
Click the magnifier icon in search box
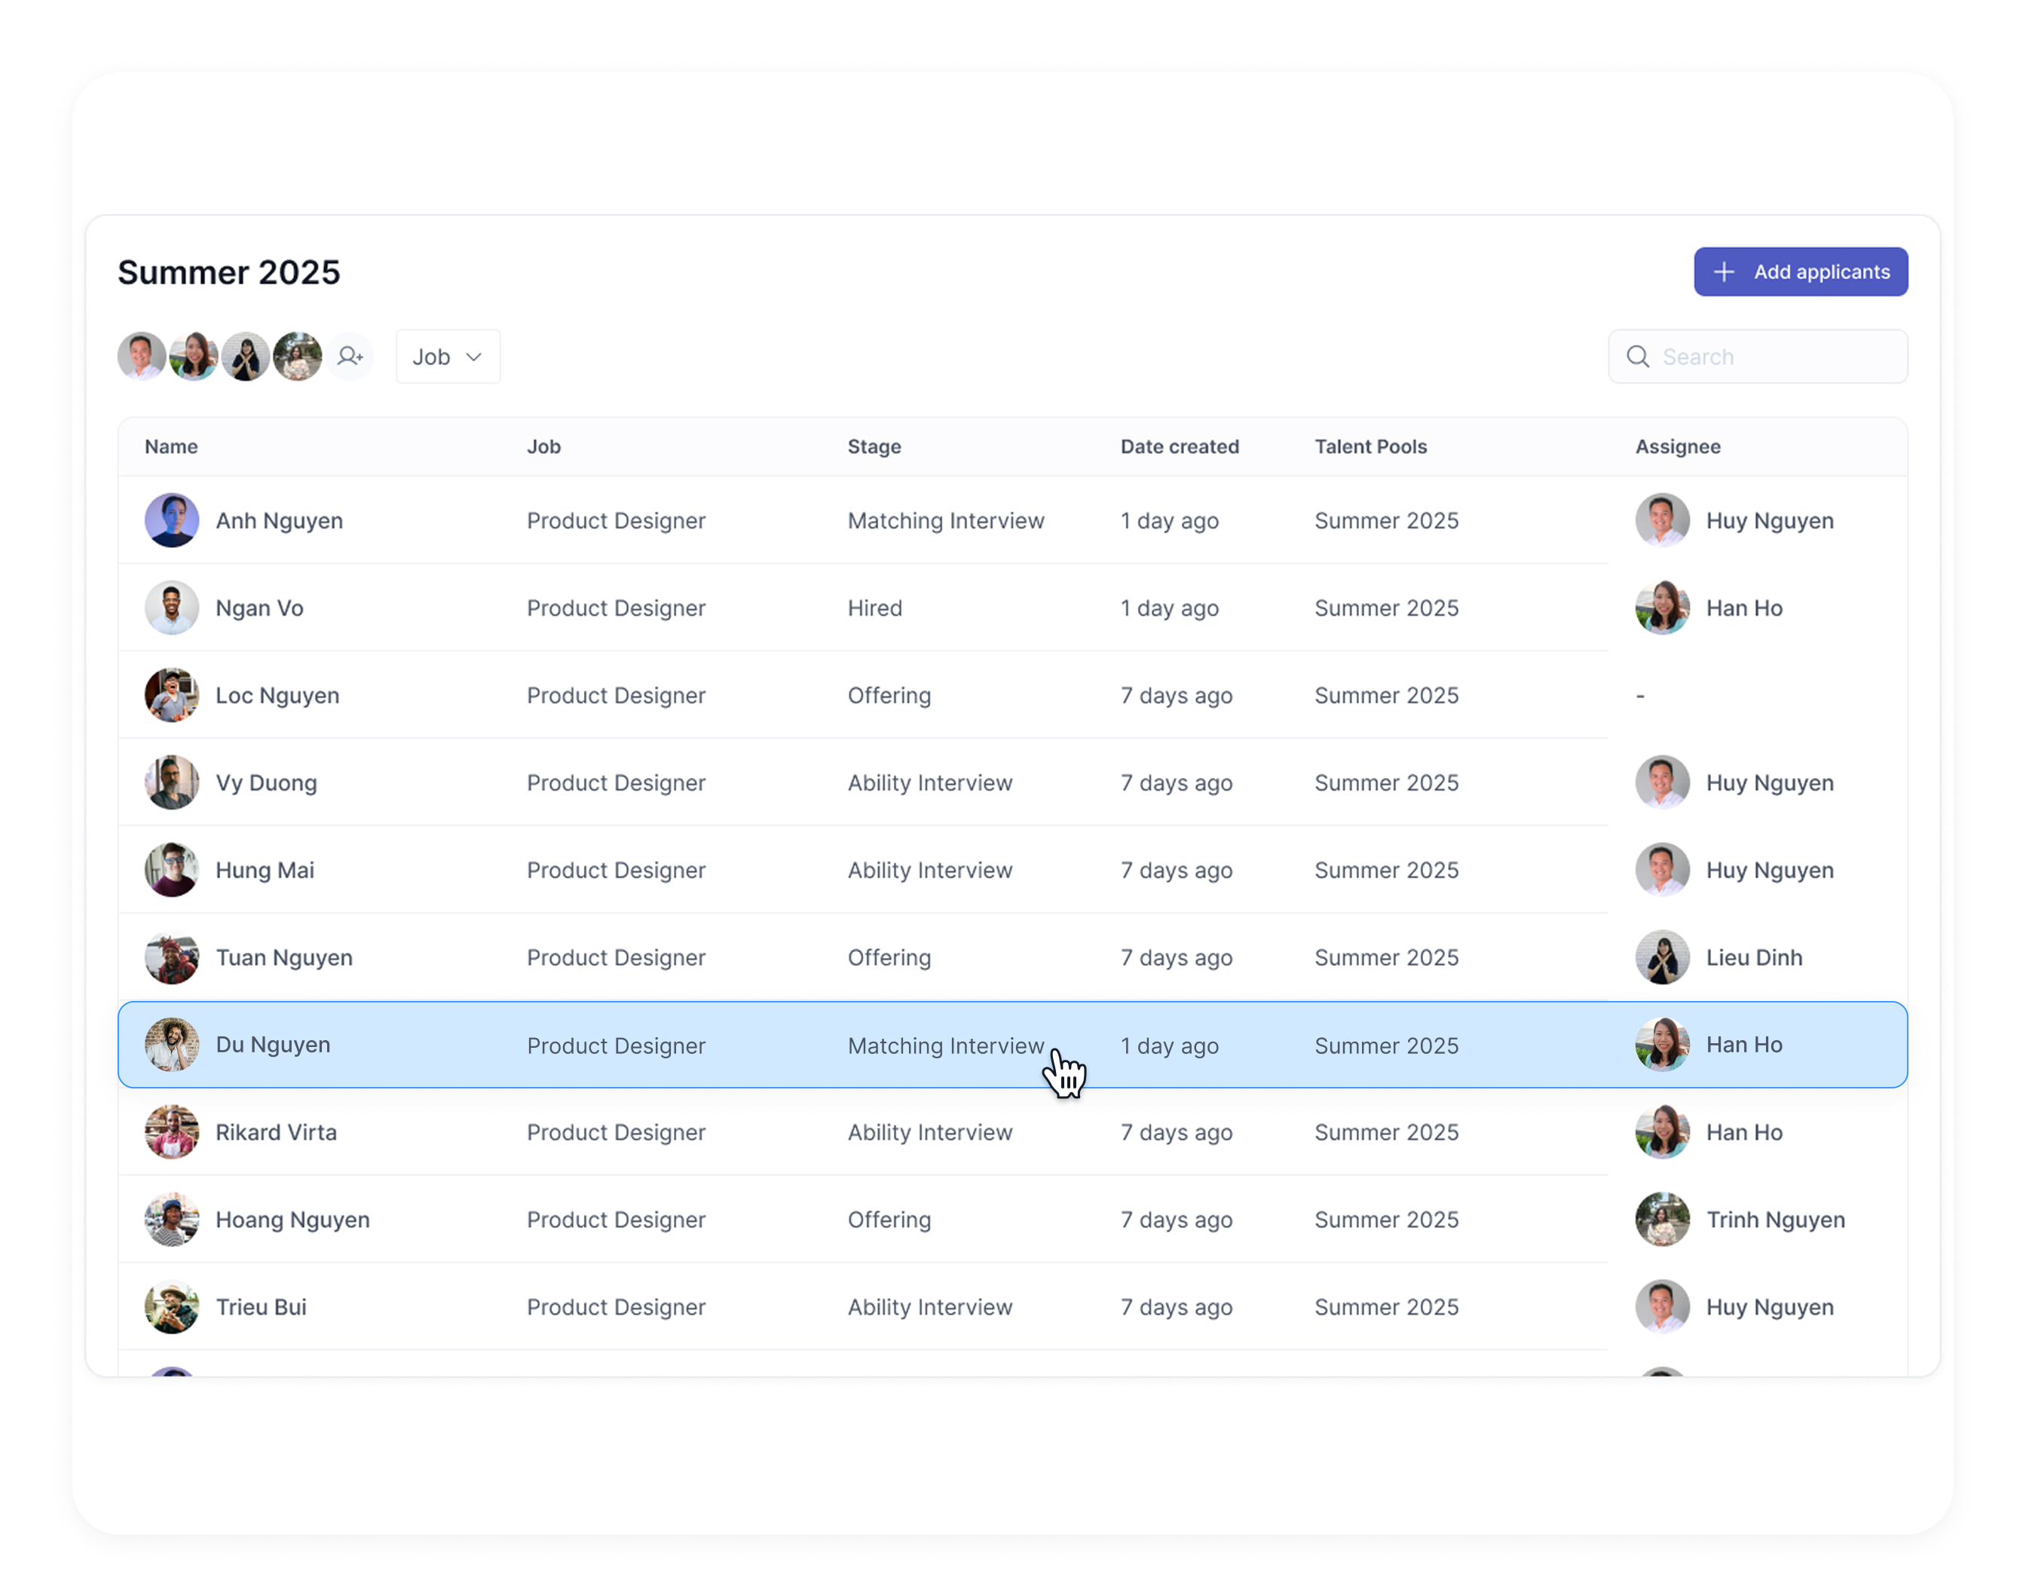(1637, 357)
